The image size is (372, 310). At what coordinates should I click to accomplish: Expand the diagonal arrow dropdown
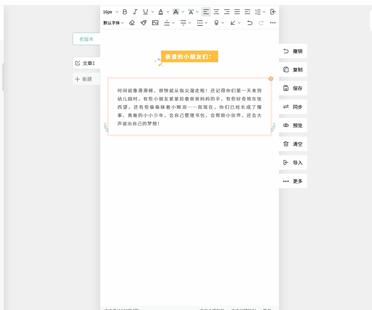239,23
